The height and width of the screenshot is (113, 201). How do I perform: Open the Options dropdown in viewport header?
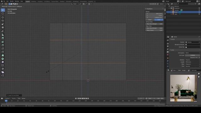coord(162,4)
